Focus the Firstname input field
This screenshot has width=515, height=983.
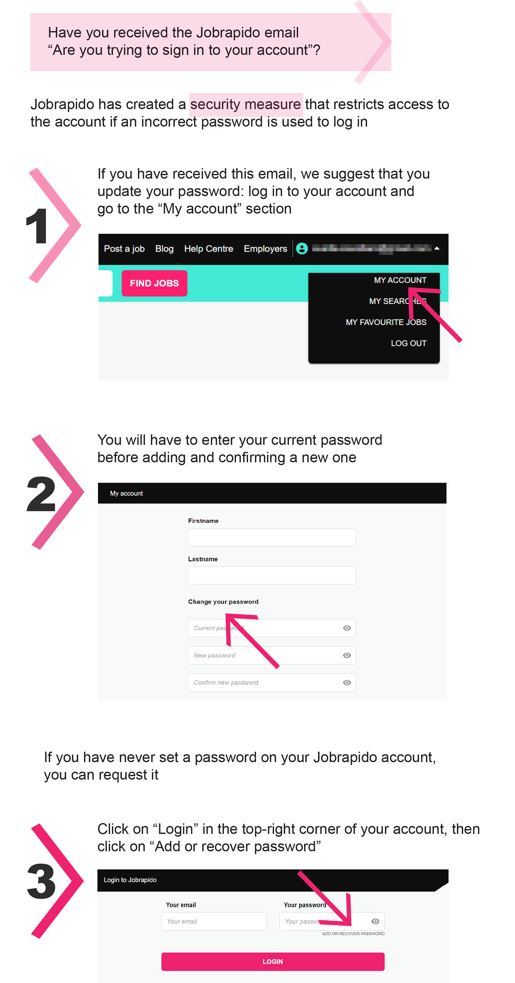[x=272, y=537]
